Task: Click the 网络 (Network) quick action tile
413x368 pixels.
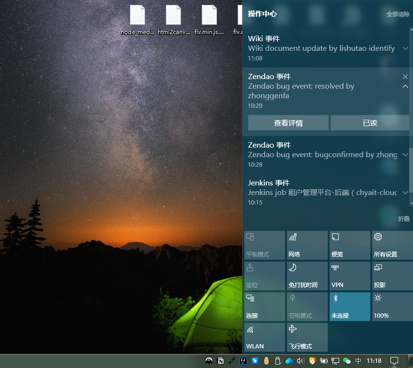Action: coord(307,245)
